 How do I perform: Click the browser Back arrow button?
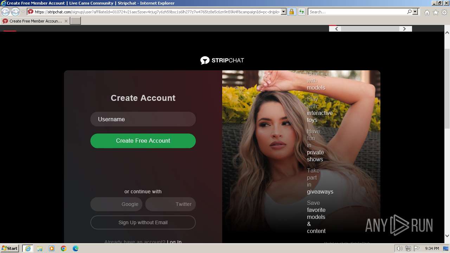(x=6, y=12)
